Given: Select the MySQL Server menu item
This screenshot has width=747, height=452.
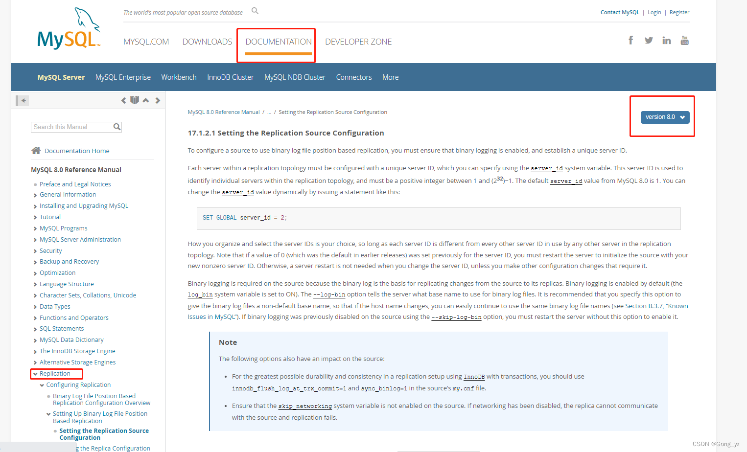Looking at the screenshot, I should click(61, 77).
